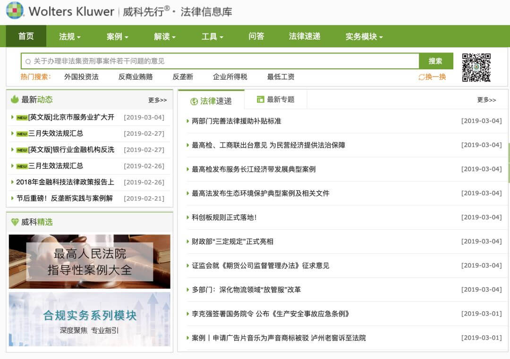Open the 法规 dropdown menu

[68, 36]
